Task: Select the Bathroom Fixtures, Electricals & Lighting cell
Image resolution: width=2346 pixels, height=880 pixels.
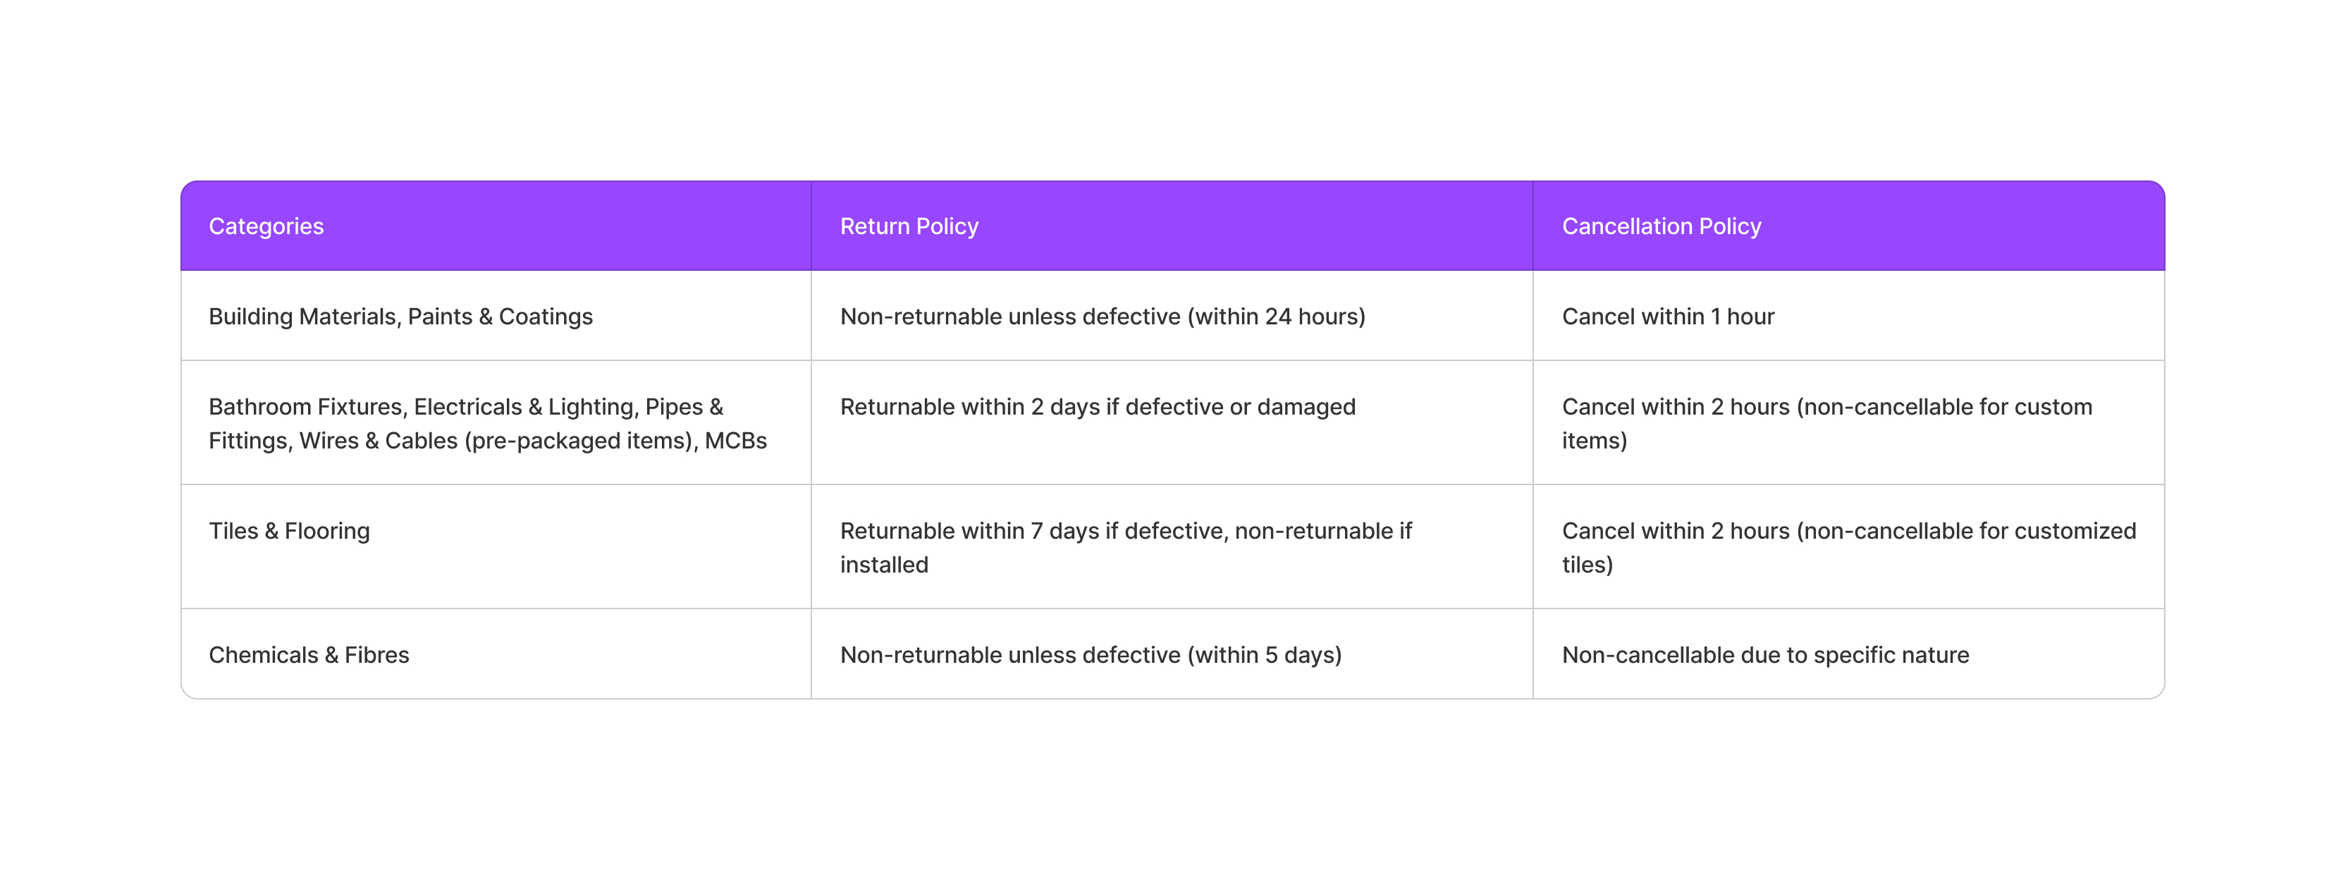Action: pos(465,407)
